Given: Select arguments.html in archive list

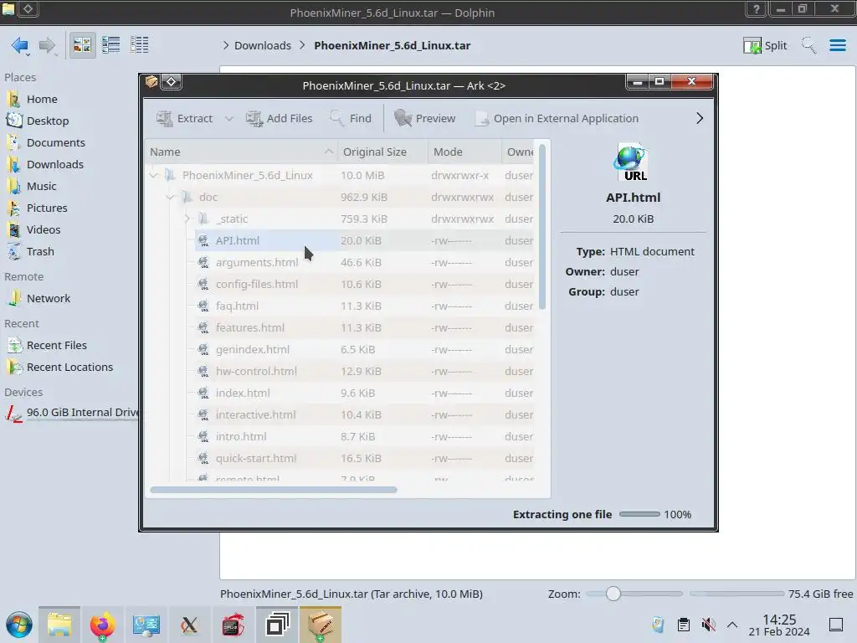Looking at the screenshot, I should 257,262.
